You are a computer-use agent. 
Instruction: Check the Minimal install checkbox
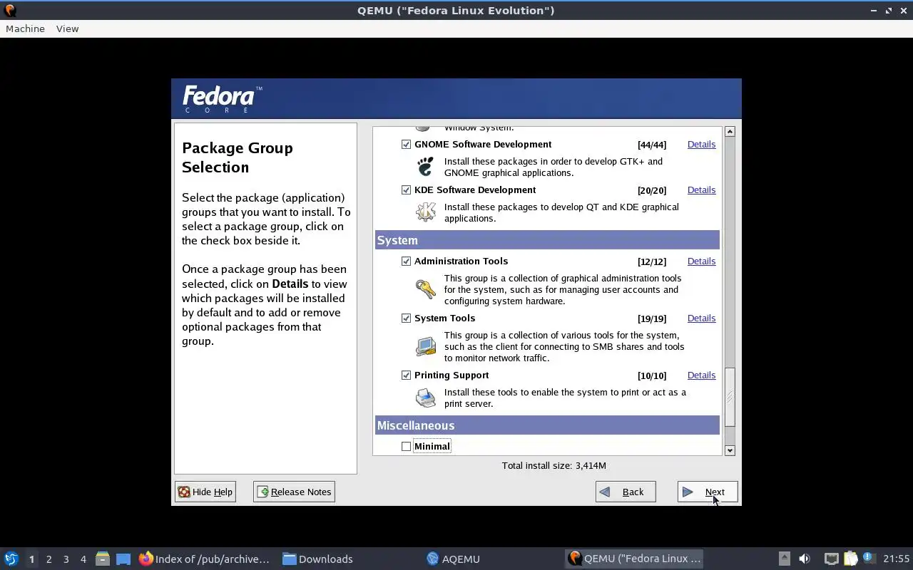point(406,446)
